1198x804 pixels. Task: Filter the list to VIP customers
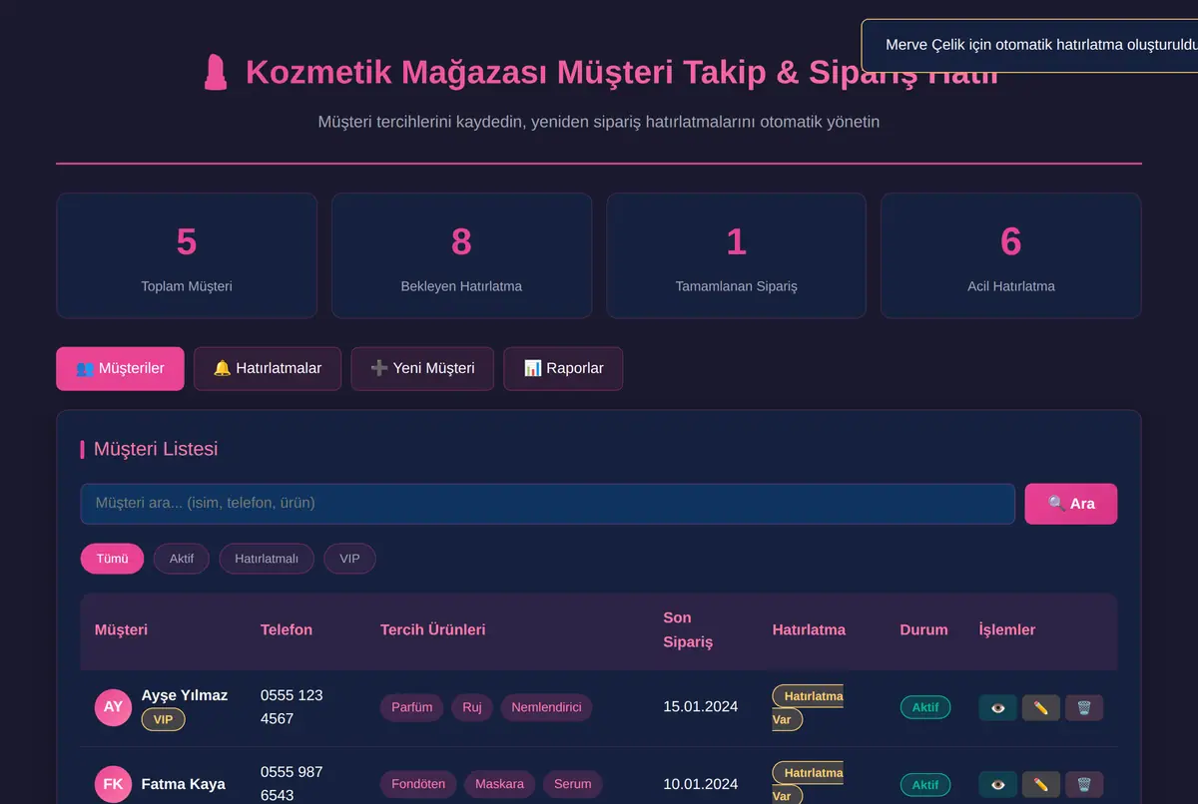tap(349, 559)
